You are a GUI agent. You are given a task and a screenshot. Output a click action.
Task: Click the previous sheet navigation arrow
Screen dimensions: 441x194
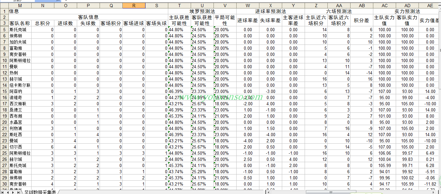click(7, 192)
